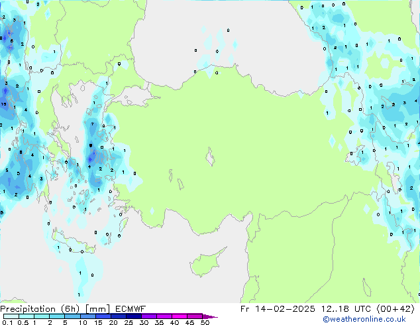Screen dimensions: 420x325
Task: Click the '30' legend scale label
Action: [x=144, y=322]
